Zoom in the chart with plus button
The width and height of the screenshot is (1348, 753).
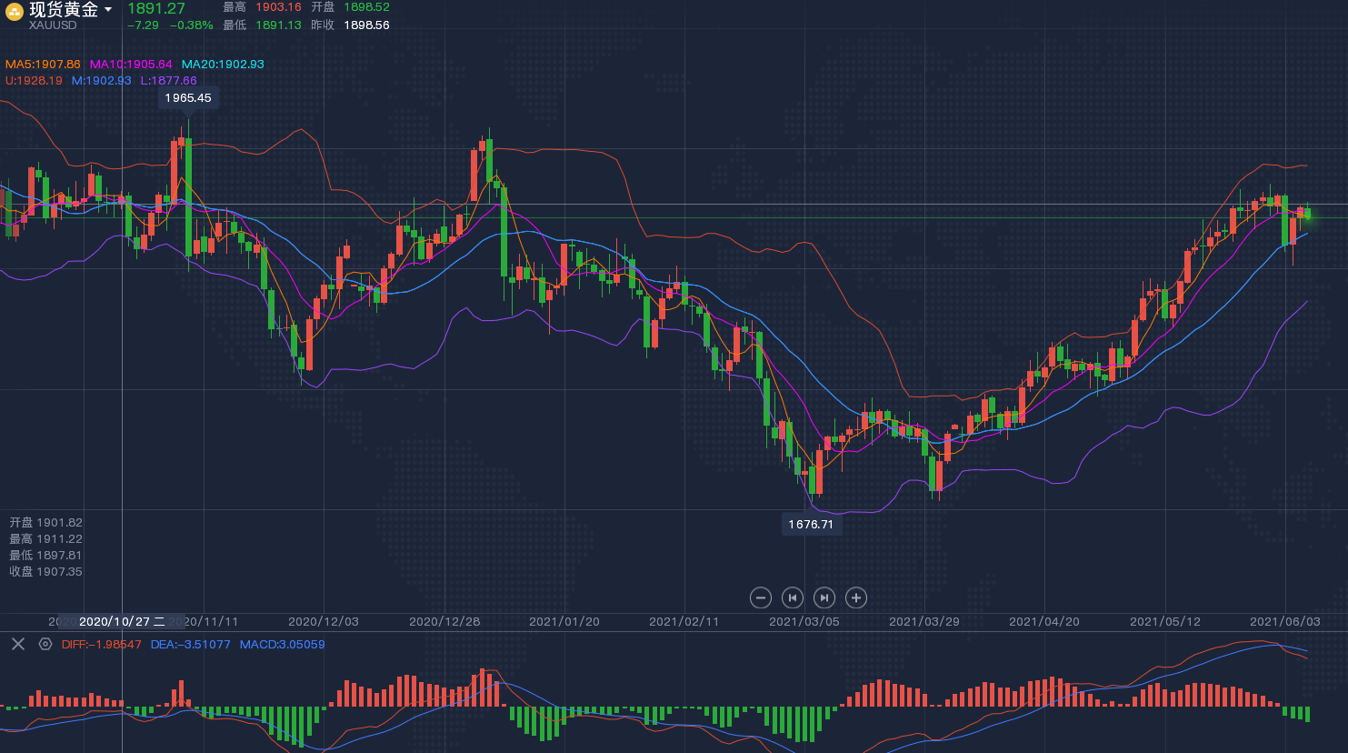855,597
